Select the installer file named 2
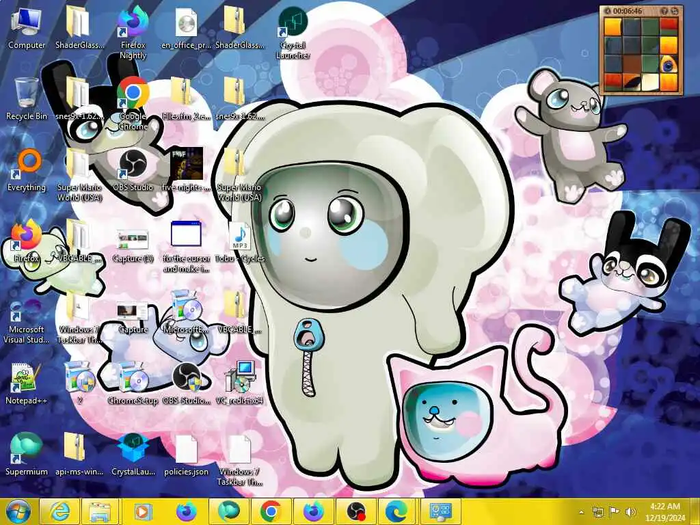Viewport: 700px width, 525px height. coord(79,383)
